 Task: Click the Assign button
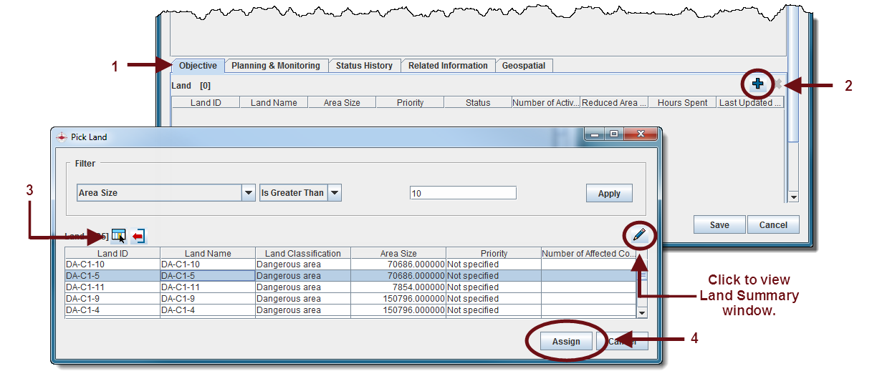tap(565, 342)
